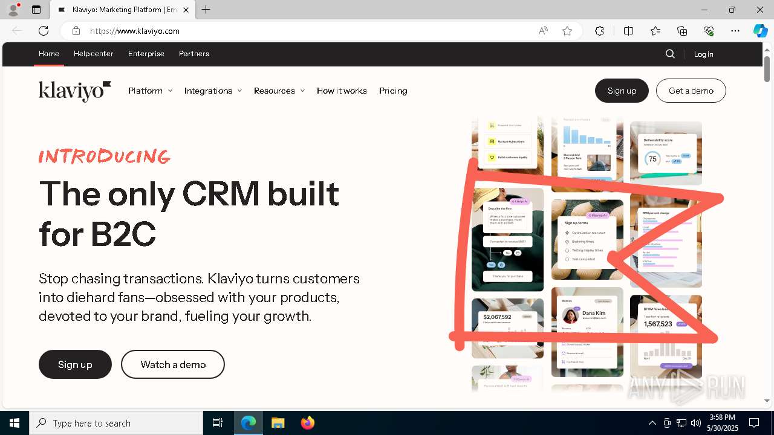Open the Windows Start menu

pos(15,423)
